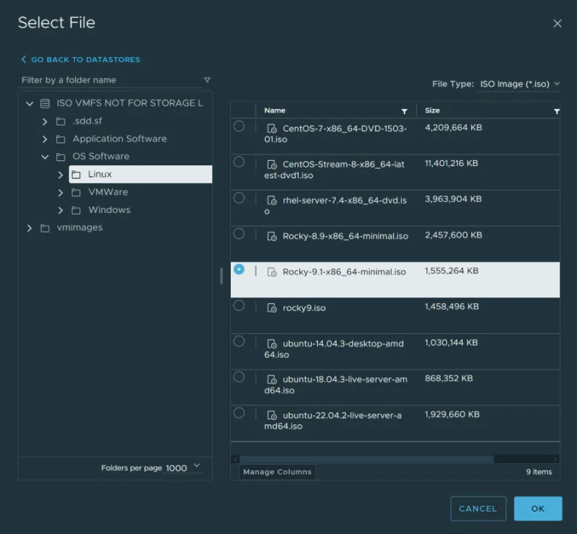Click the folder icon beside Windows
Image resolution: width=577 pixels, height=534 pixels.
pyautogui.click(x=76, y=210)
